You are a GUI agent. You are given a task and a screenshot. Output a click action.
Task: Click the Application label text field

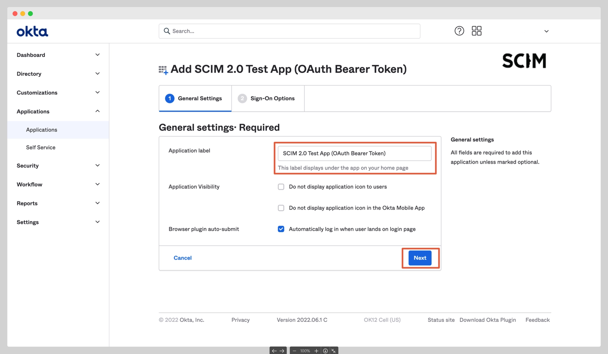point(354,153)
